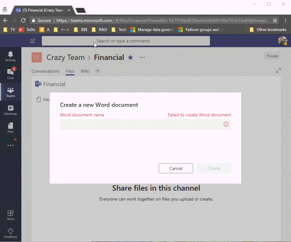
Task: Open the $$$ bookmarks folder
Action: pos(81,30)
